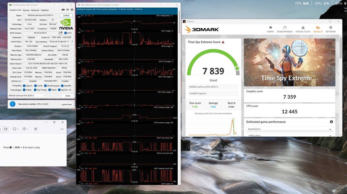Toggle the DirectML checkbox

(62, 86)
